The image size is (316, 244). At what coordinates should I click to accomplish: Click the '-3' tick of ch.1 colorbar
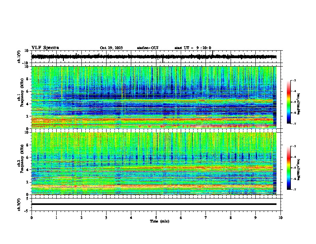(x=294, y=80)
